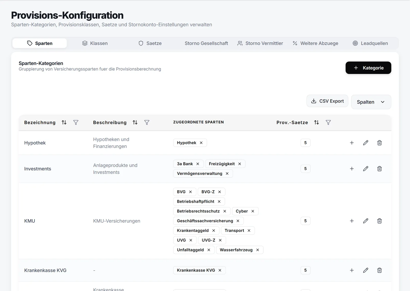Remove the Unfalltaggeld tag
This screenshot has width=410, height=291.
point(209,250)
